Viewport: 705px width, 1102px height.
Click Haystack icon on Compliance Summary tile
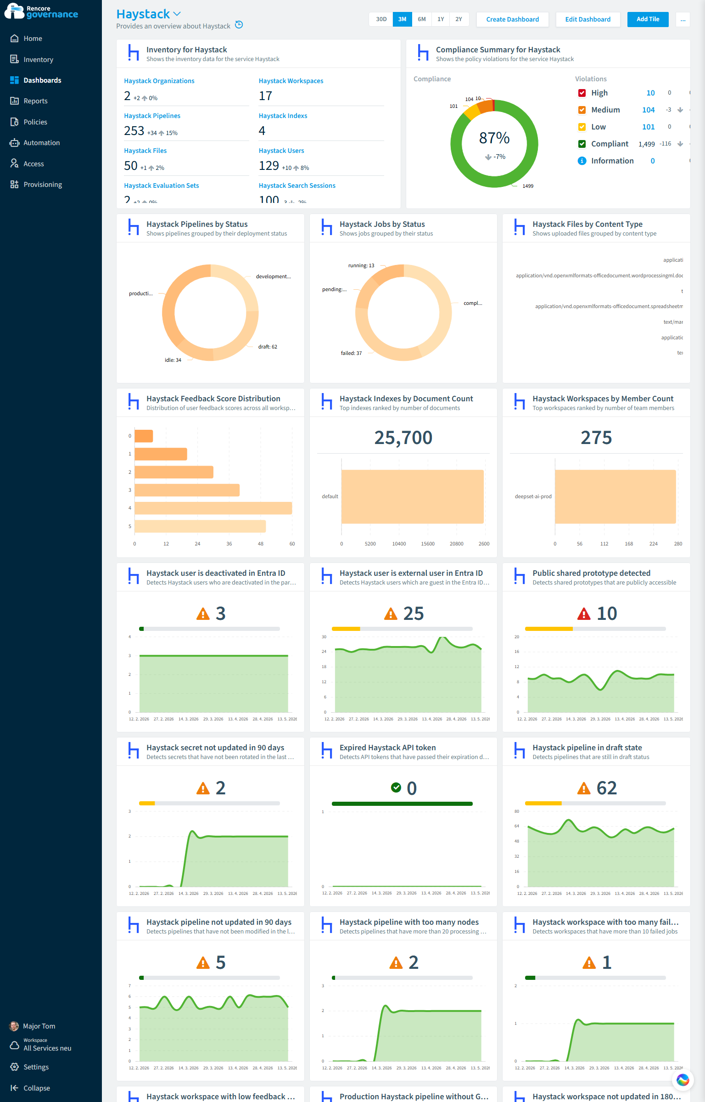(423, 53)
